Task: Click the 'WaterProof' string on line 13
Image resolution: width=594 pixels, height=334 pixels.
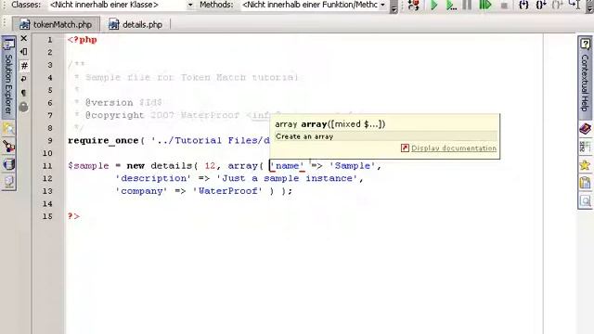Action: coord(227,191)
